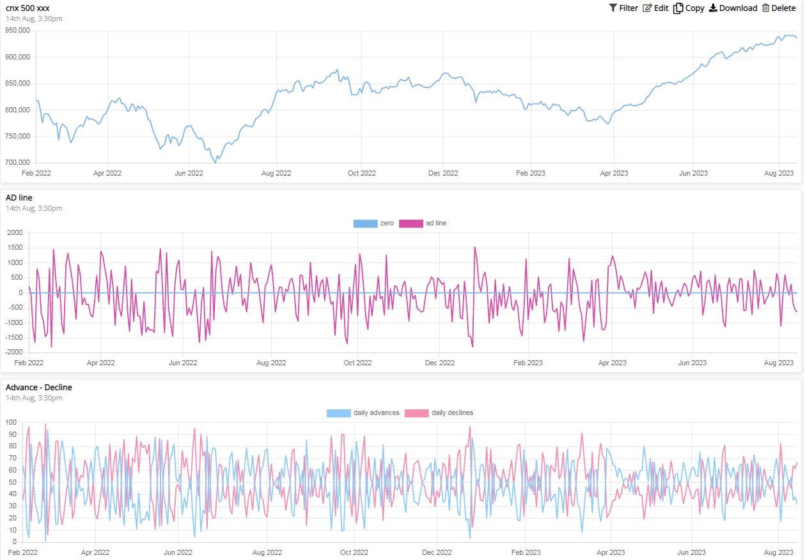
Task: Click 'Aug 2023' on cnx 500 chart axis
Action: [x=779, y=173]
